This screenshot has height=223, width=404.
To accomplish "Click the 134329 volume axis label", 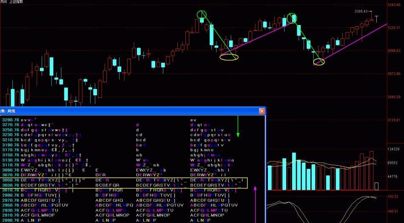I will [x=394, y=149].
